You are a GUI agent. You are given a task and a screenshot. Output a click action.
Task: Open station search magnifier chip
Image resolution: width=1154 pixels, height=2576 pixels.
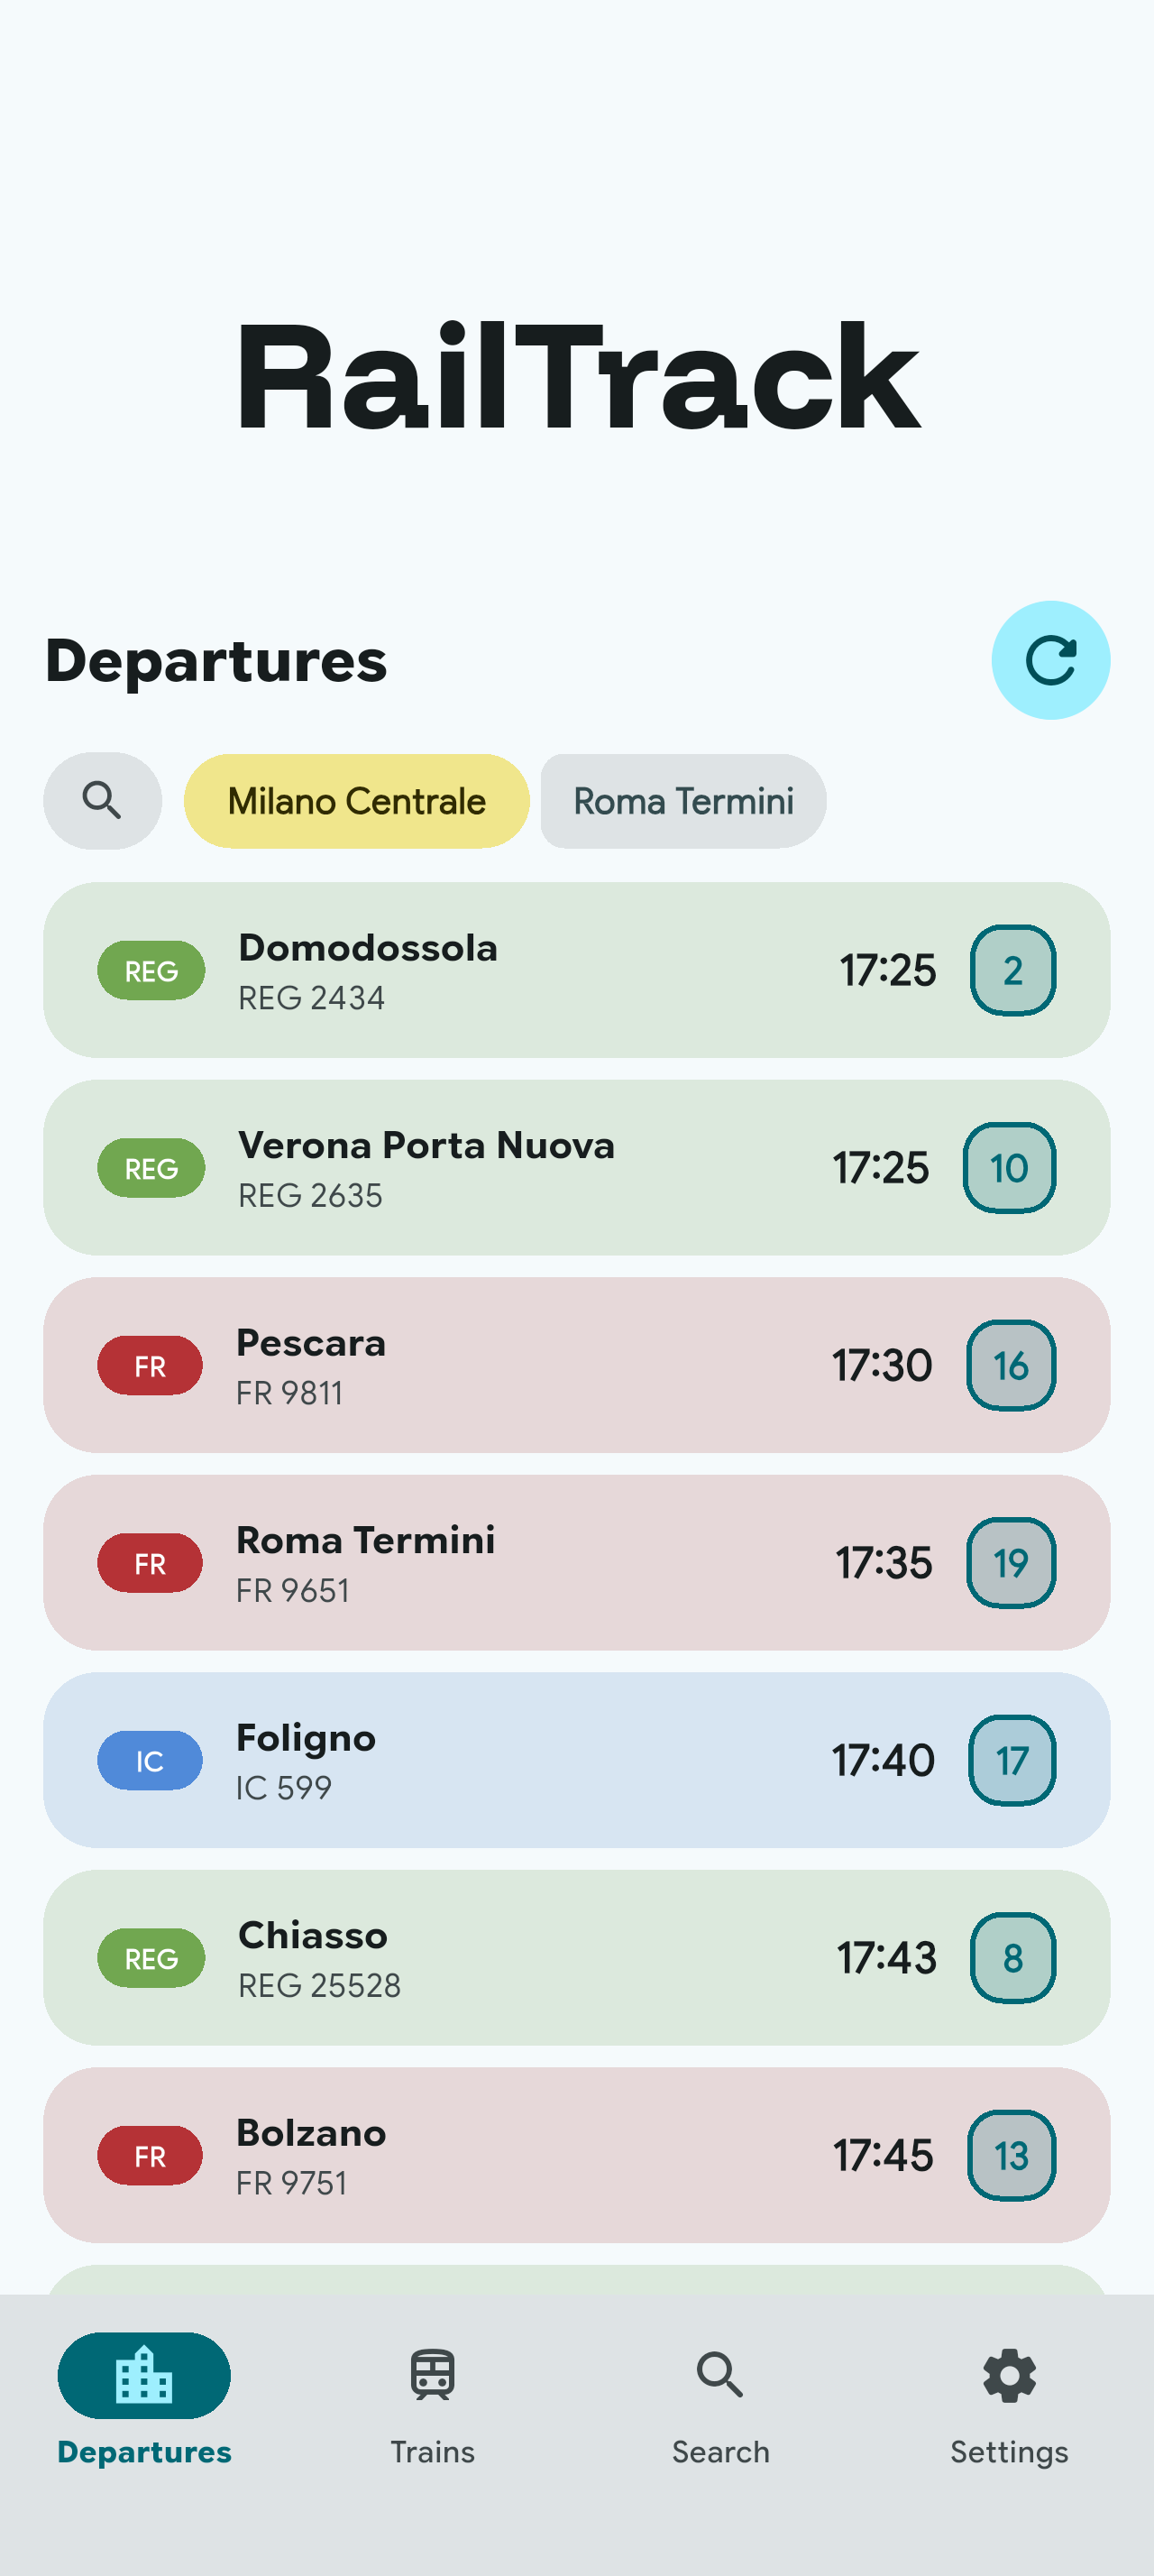tap(102, 801)
